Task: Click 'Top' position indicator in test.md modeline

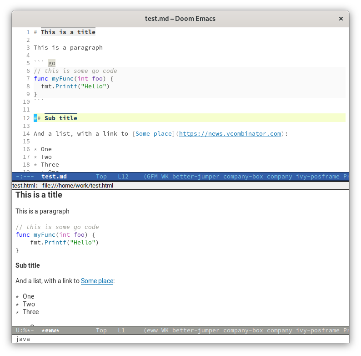Action: pyautogui.click(x=101, y=177)
